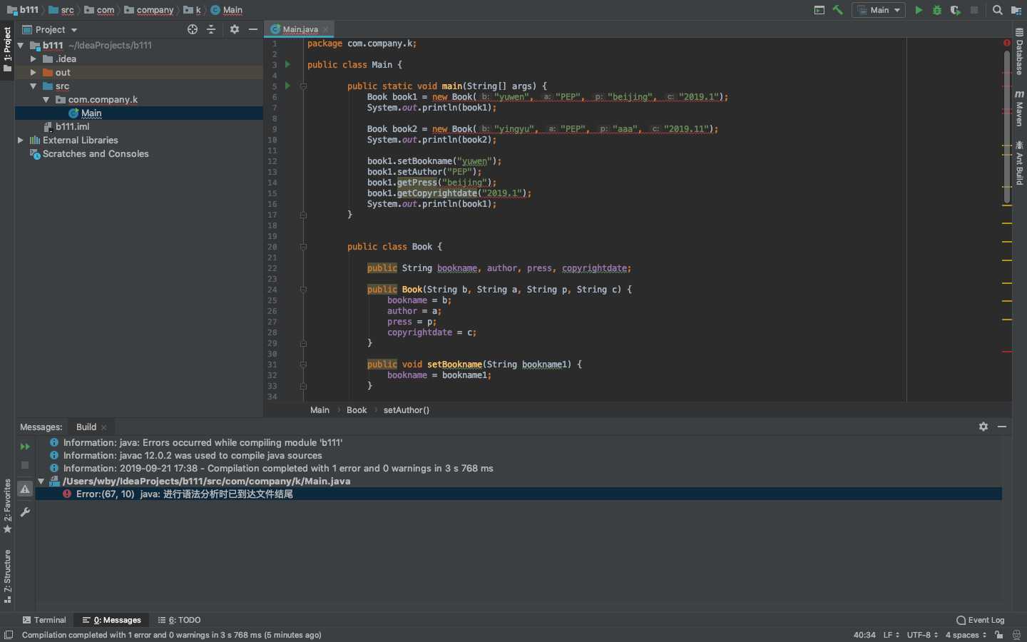The width and height of the screenshot is (1027, 642).
Task: Close the Main.java editor tab
Action: tap(325, 29)
